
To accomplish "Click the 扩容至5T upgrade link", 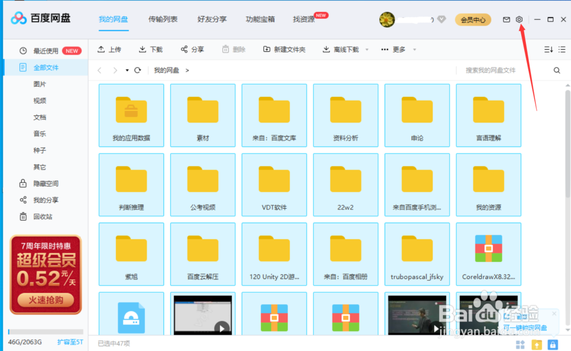I will [x=70, y=342].
